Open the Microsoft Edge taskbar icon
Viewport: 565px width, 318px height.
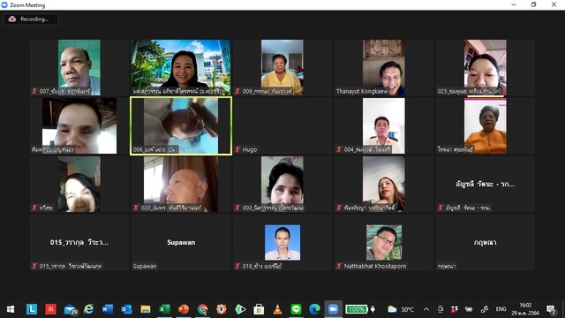(x=314, y=309)
